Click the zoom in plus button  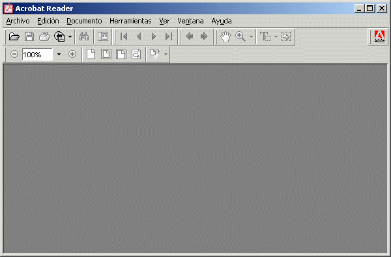[72, 54]
